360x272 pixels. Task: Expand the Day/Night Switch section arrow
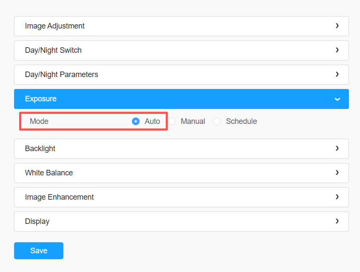click(337, 50)
